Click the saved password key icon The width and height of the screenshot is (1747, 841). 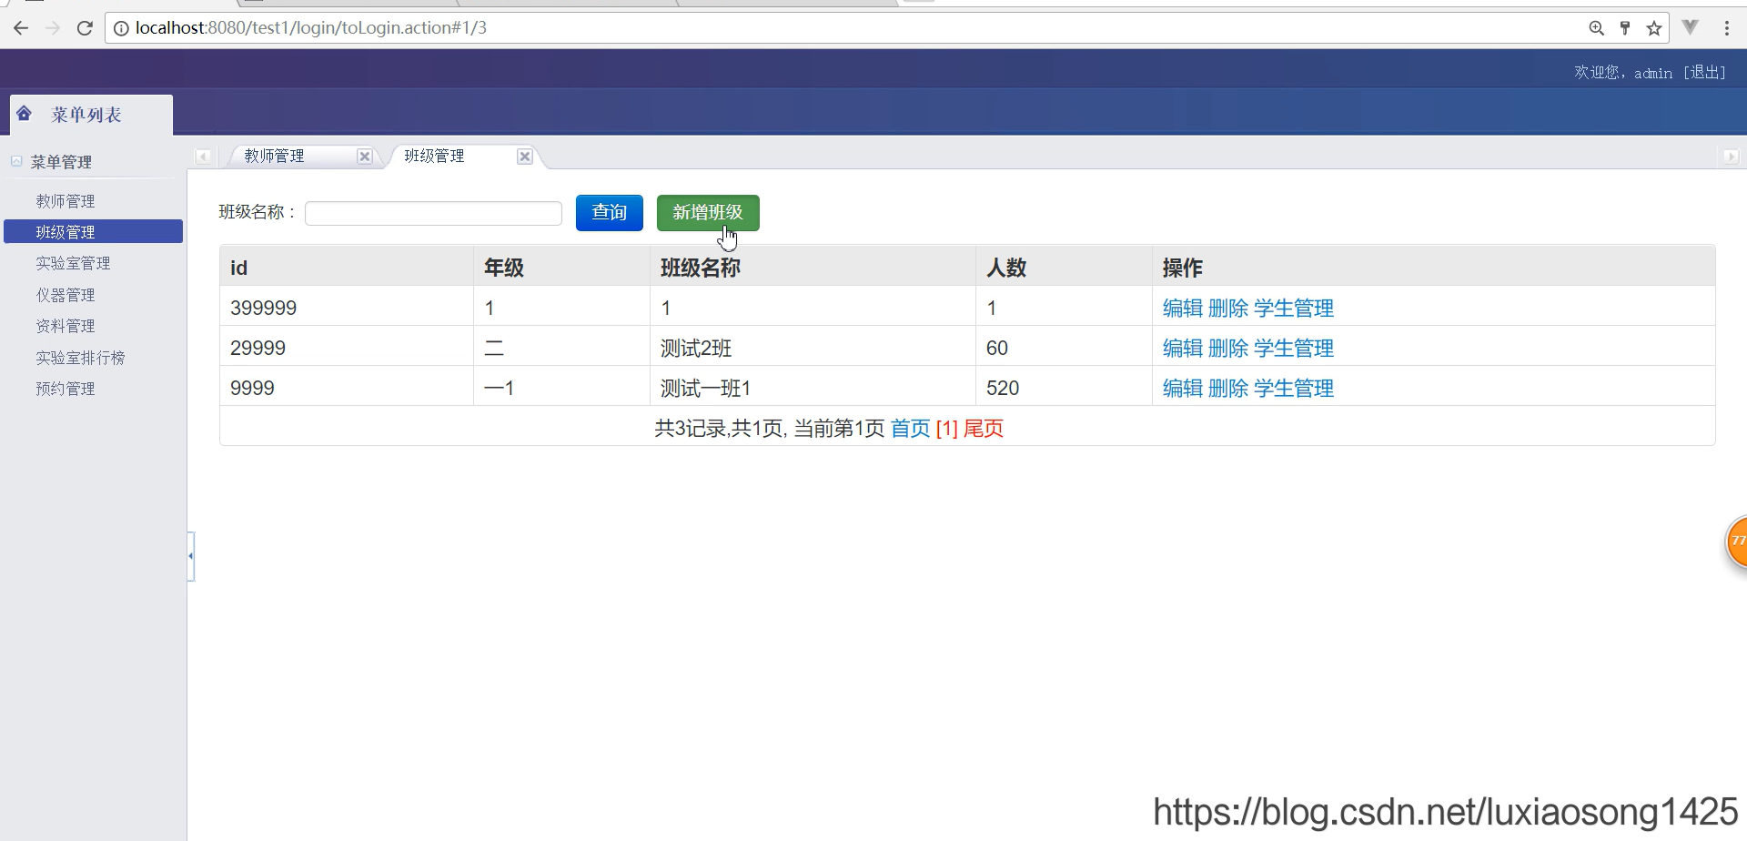pyautogui.click(x=1625, y=28)
